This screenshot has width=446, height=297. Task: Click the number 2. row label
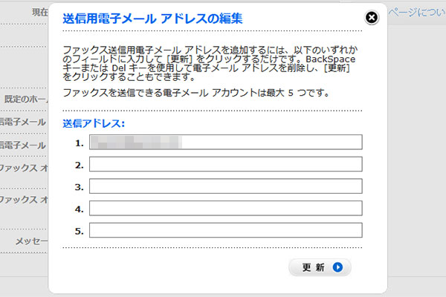[79, 164]
